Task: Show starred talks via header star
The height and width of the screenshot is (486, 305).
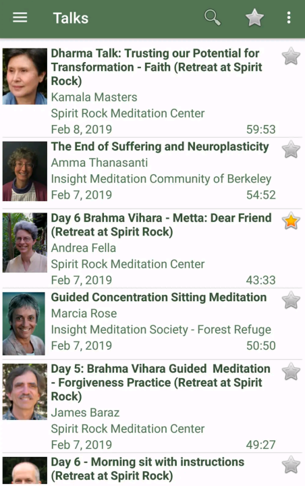Action: [x=254, y=18]
